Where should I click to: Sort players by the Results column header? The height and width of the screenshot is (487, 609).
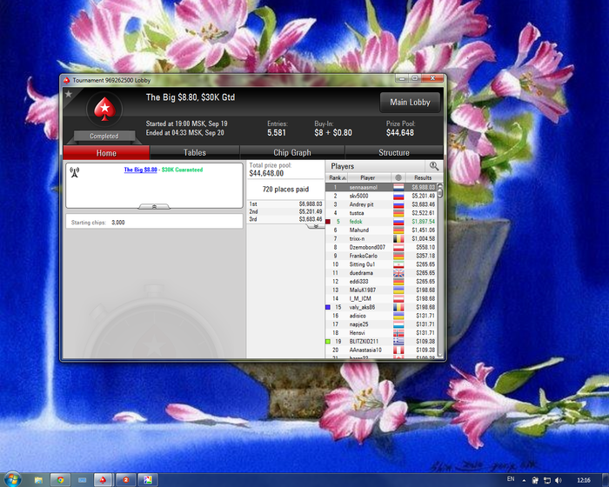pyautogui.click(x=421, y=177)
